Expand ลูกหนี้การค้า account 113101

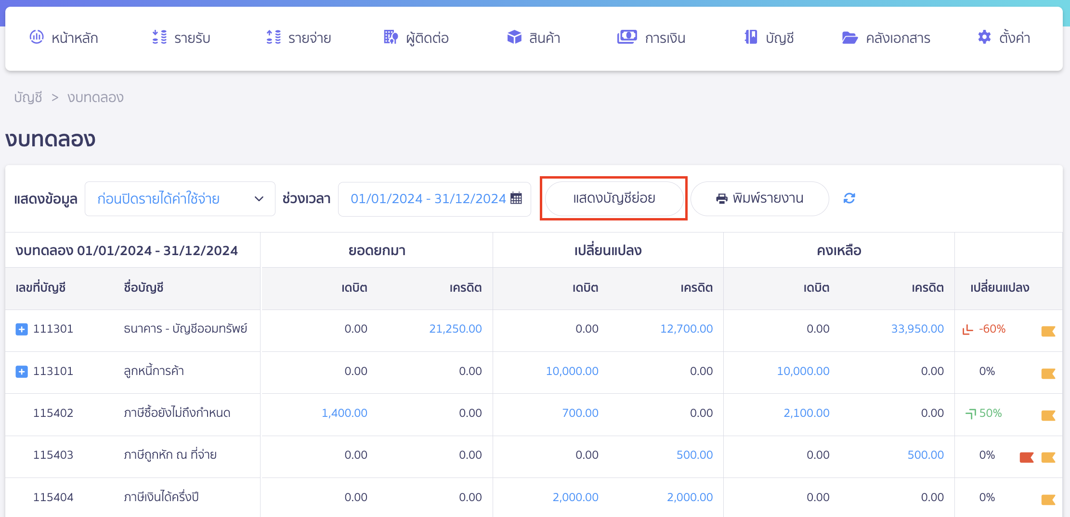click(x=21, y=372)
